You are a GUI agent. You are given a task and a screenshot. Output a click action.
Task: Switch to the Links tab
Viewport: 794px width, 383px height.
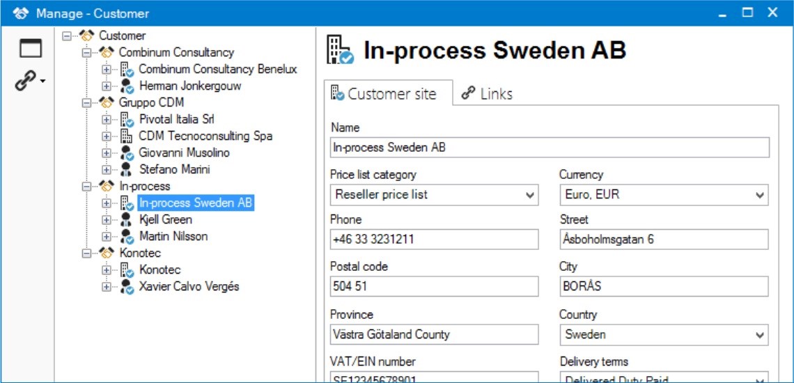[x=488, y=94]
